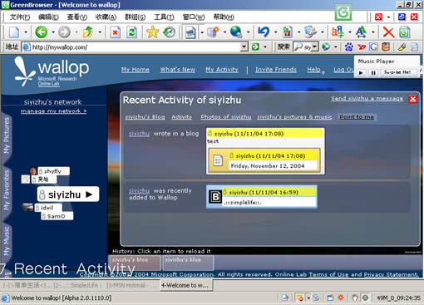Open dropdown next to favorites-up arrow icon

(100, 32)
